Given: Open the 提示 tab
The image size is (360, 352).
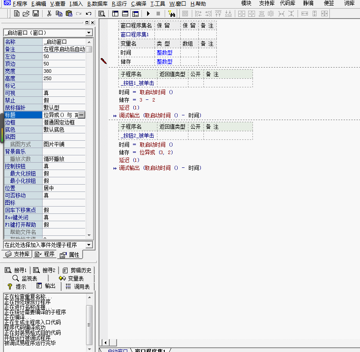Looking at the screenshot, I should pyautogui.click(x=17, y=287).
